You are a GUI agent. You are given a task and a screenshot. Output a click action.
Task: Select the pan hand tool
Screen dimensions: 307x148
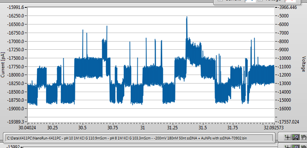pos(303,138)
